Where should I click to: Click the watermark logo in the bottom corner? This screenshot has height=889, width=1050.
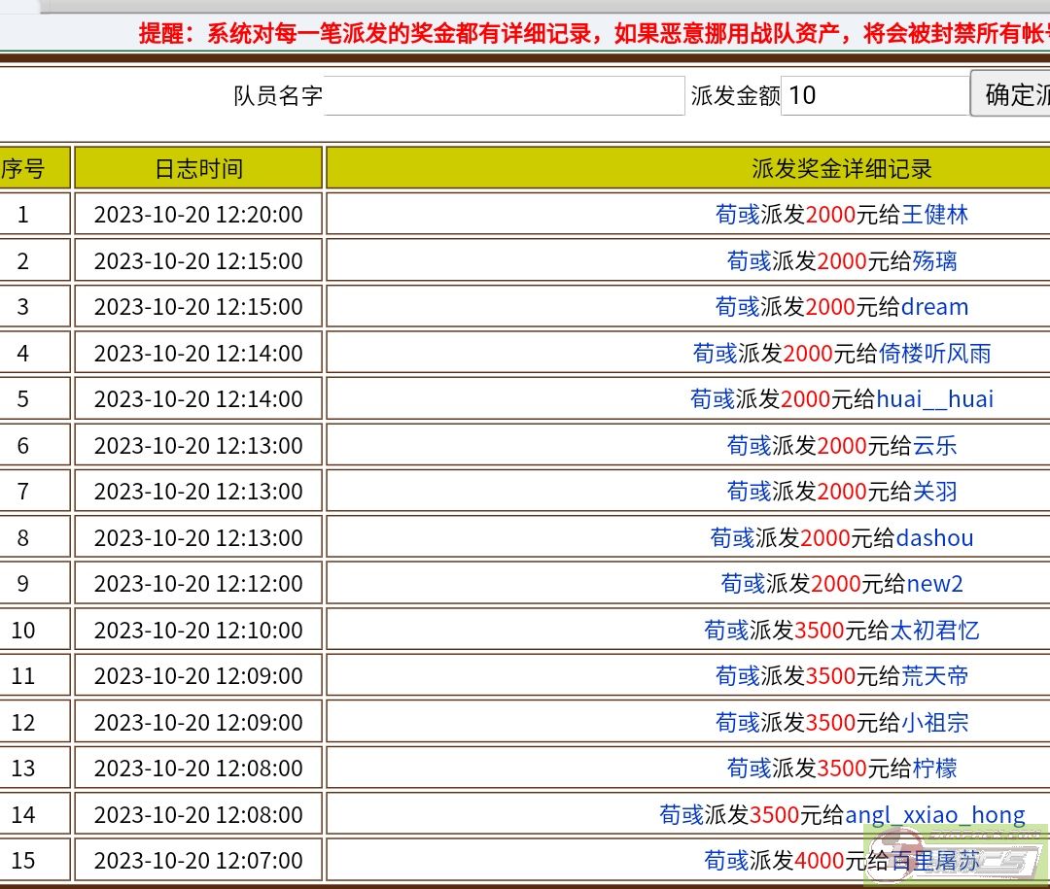click(x=956, y=855)
